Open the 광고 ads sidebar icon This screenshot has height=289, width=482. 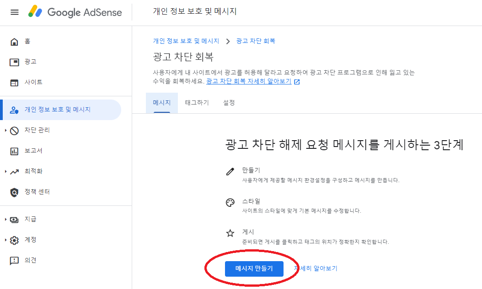(x=14, y=62)
